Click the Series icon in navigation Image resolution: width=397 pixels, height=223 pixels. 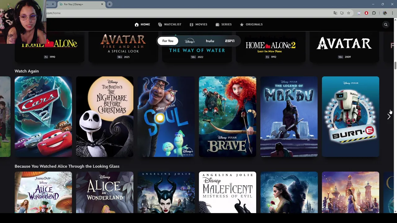(217, 24)
